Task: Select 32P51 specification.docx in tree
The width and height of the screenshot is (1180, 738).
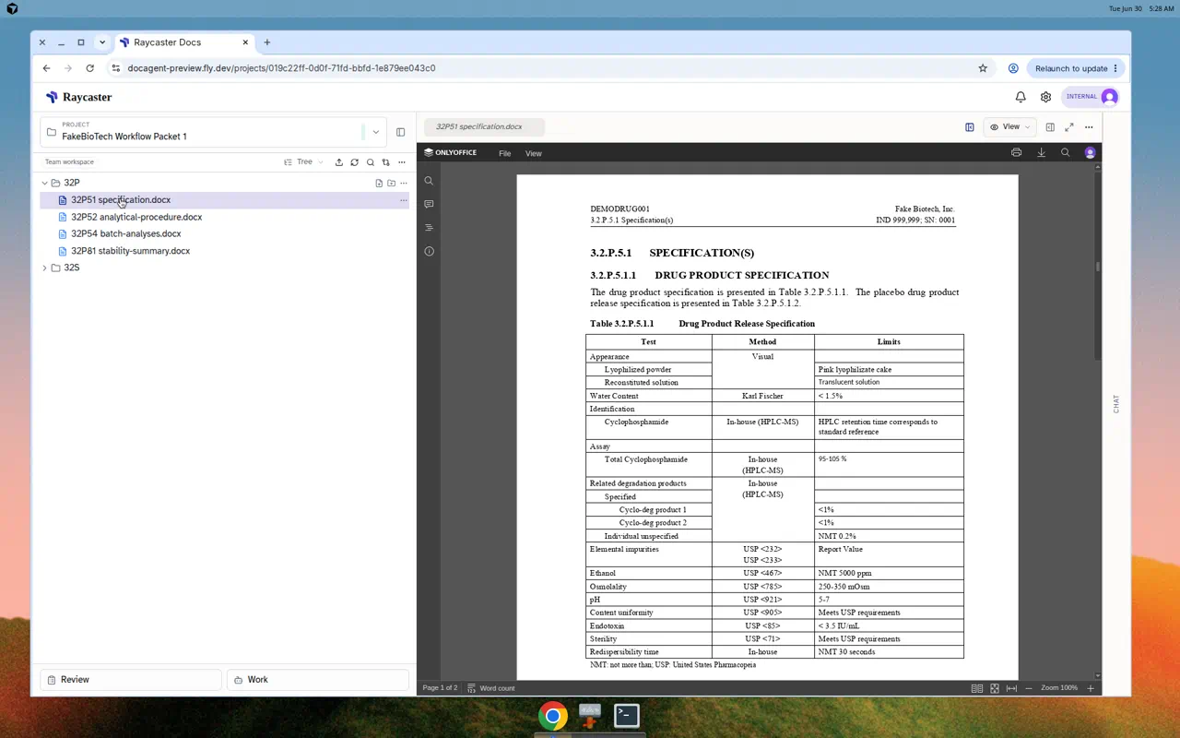Action: click(224, 200)
